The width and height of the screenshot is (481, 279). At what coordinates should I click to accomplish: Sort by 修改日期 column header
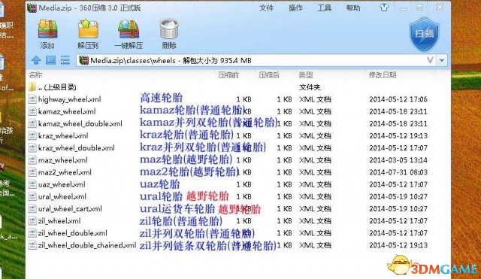[x=383, y=75]
